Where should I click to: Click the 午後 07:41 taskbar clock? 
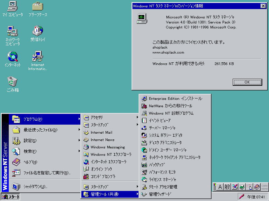[256, 197]
